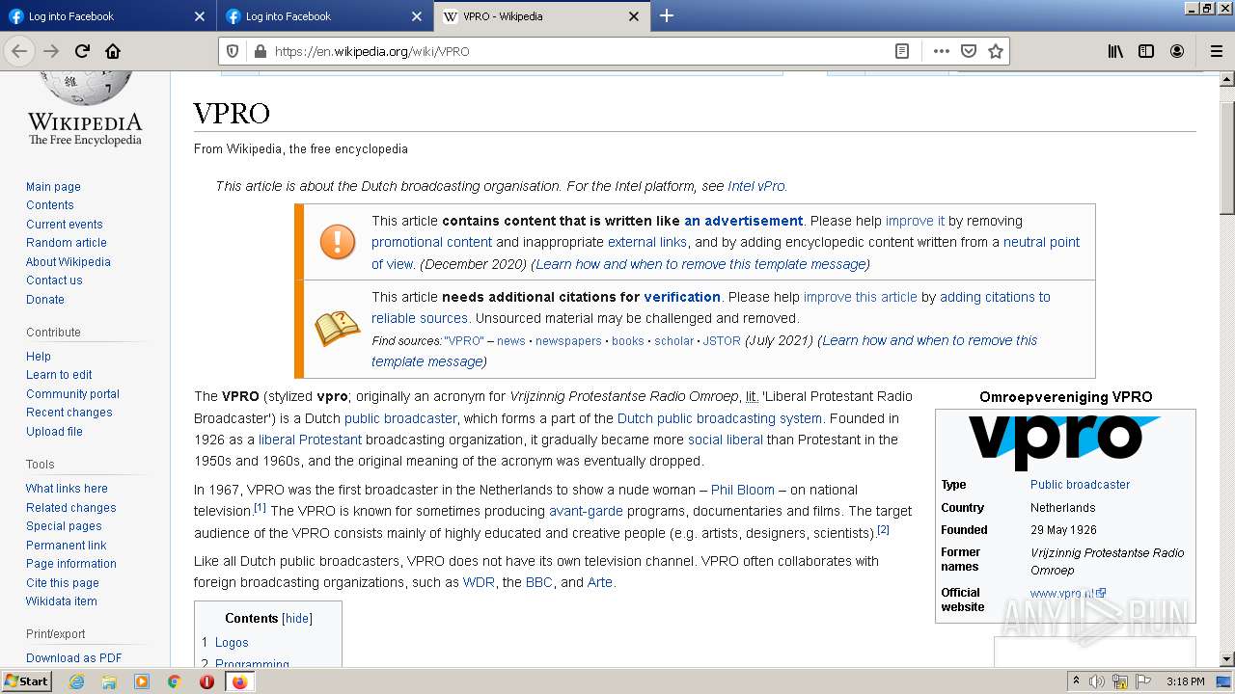Open the BBC article link
The image size is (1235, 694).
539,582
